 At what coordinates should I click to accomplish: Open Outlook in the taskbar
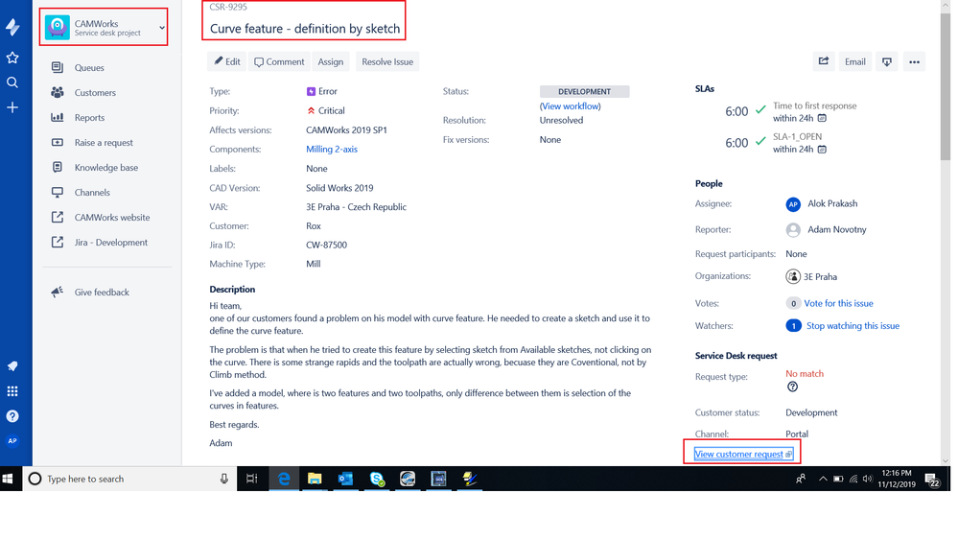346,480
